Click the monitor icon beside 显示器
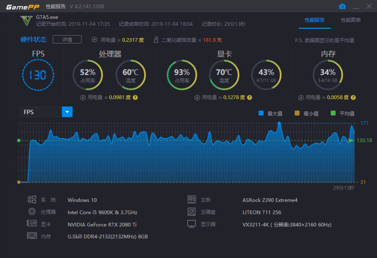Image resolution: width=377 pixels, height=258 pixels. tap(192, 224)
